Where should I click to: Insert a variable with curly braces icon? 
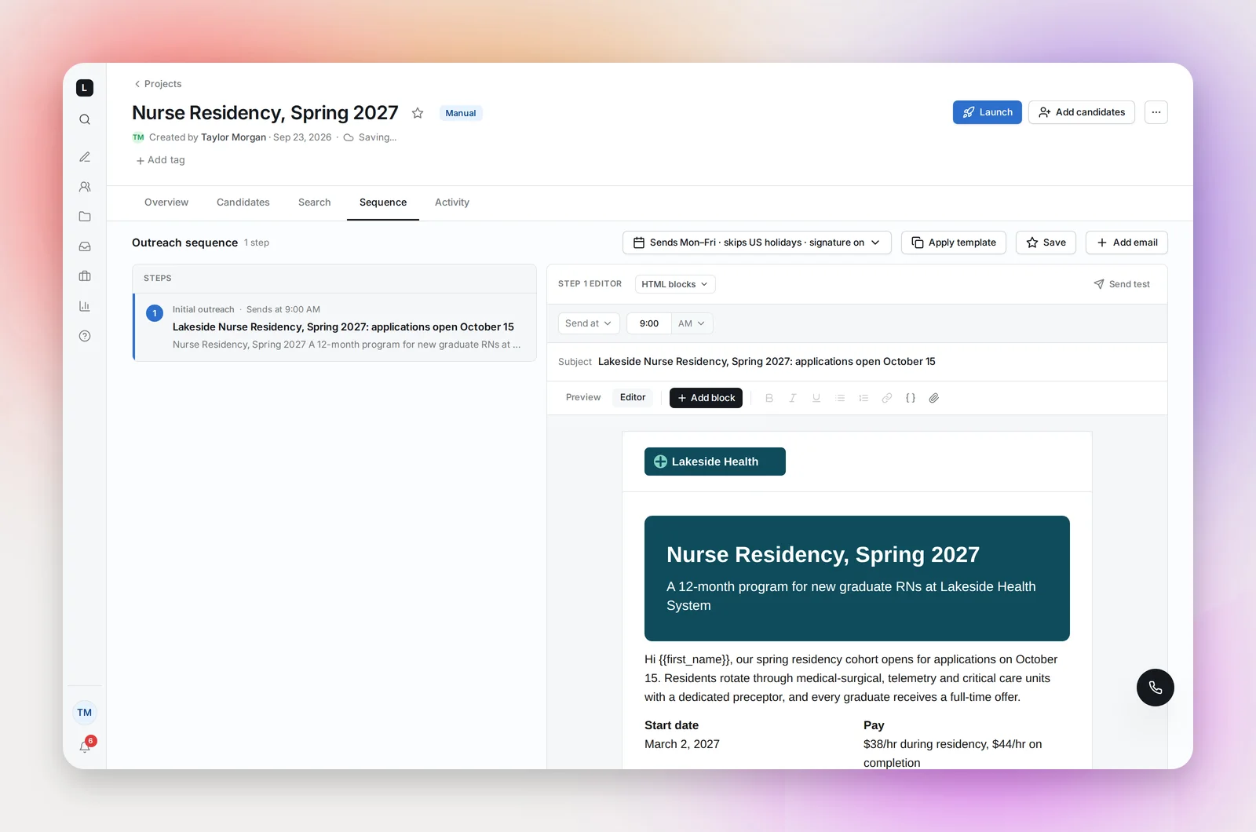(911, 398)
